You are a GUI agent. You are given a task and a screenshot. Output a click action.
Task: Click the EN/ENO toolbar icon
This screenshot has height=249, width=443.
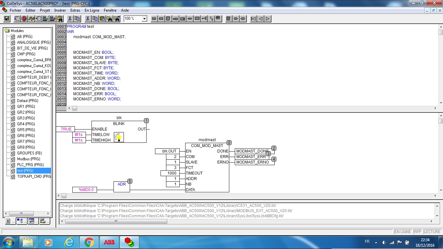218,19
